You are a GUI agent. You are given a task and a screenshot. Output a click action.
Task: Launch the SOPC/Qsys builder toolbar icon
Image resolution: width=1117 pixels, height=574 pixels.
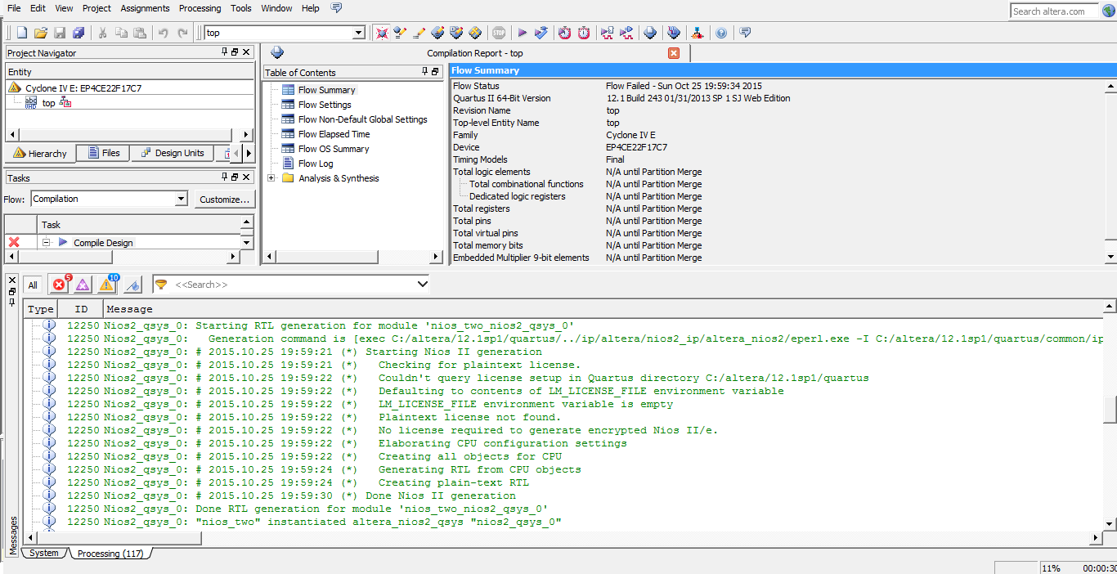(x=697, y=33)
